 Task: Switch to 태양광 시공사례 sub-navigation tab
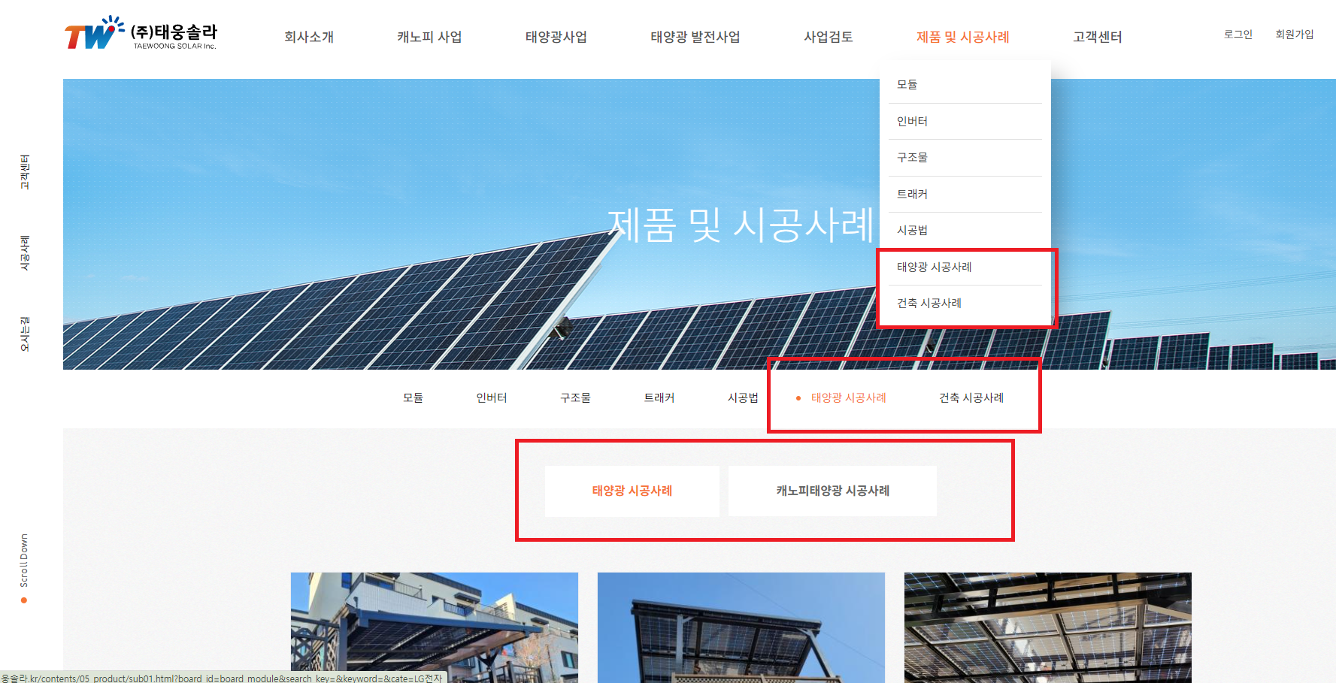pos(849,397)
